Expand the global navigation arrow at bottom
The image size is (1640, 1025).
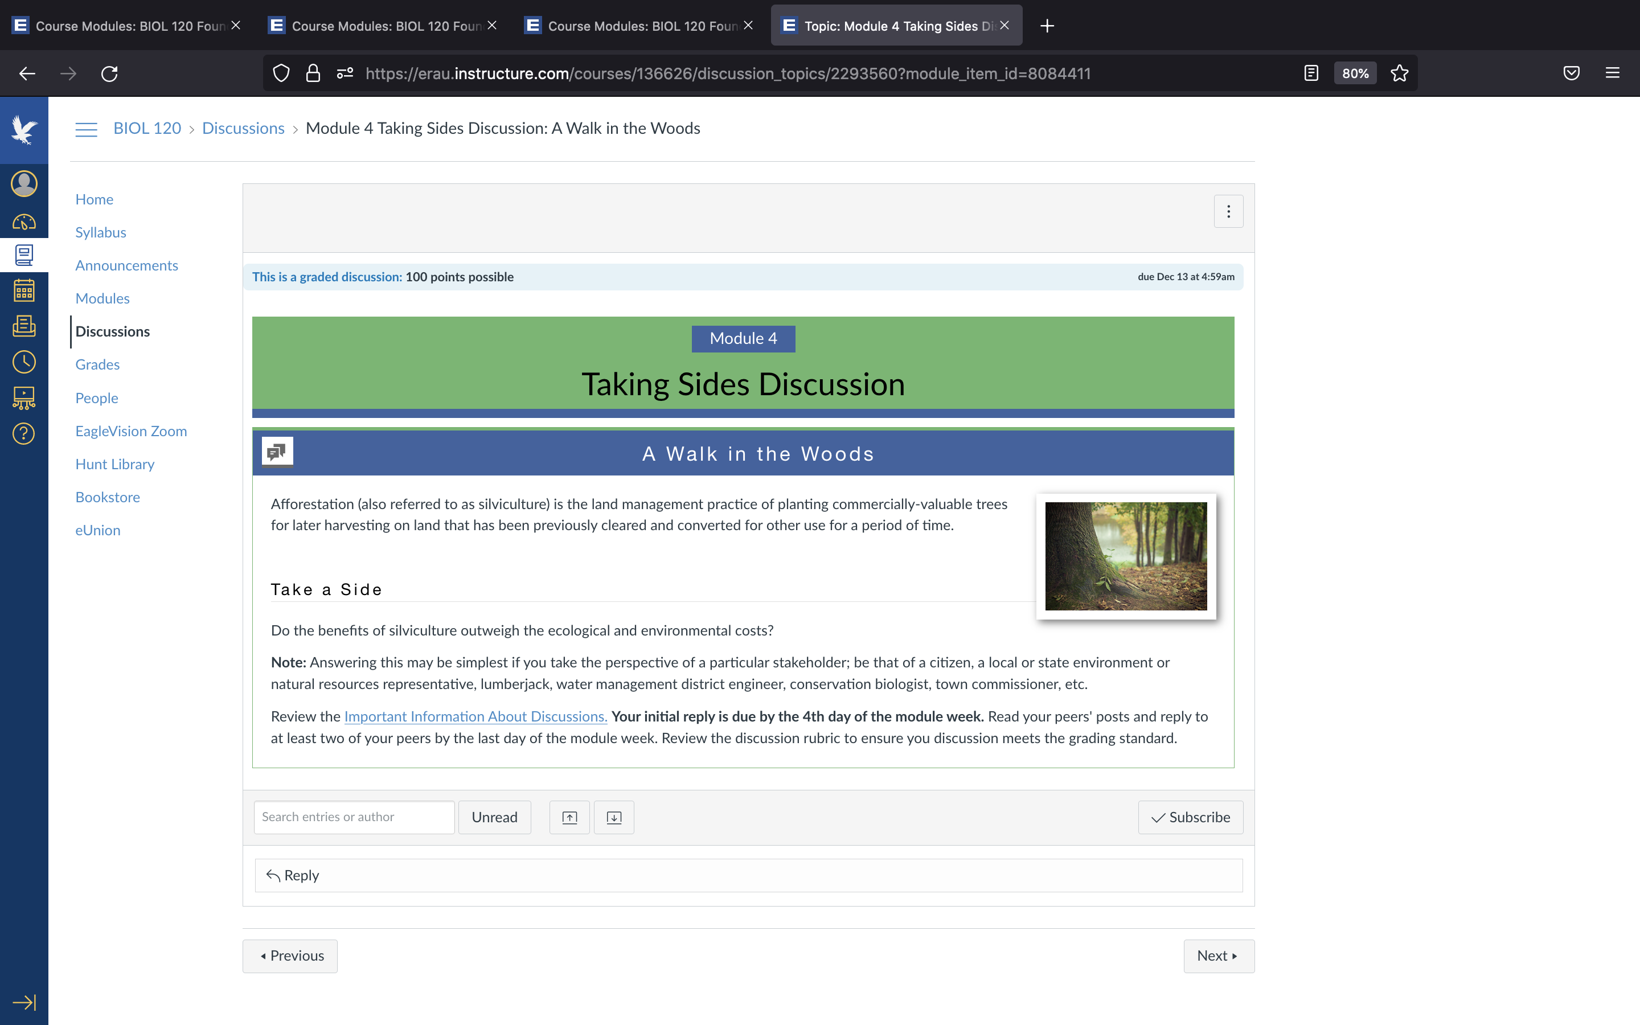24,1002
